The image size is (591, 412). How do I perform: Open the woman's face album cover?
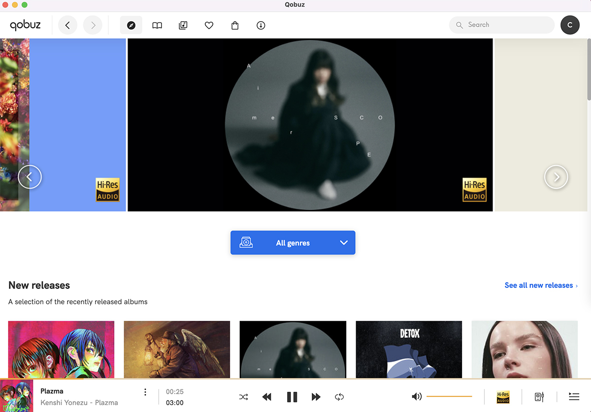tap(525, 349)
